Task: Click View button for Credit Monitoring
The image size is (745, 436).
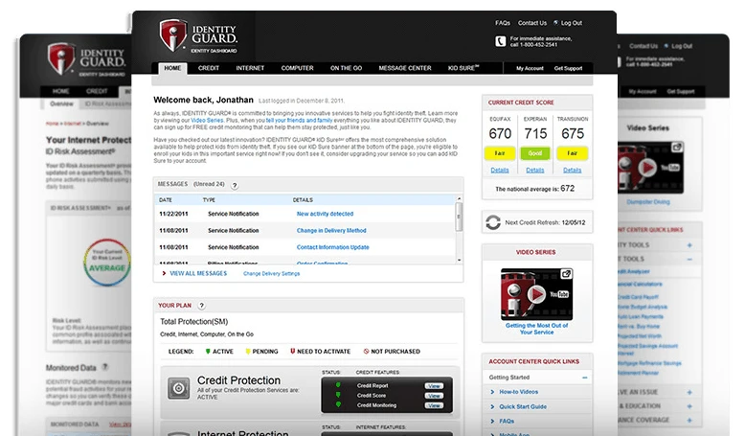Action: pyautogui.click(x=434, y=405)
